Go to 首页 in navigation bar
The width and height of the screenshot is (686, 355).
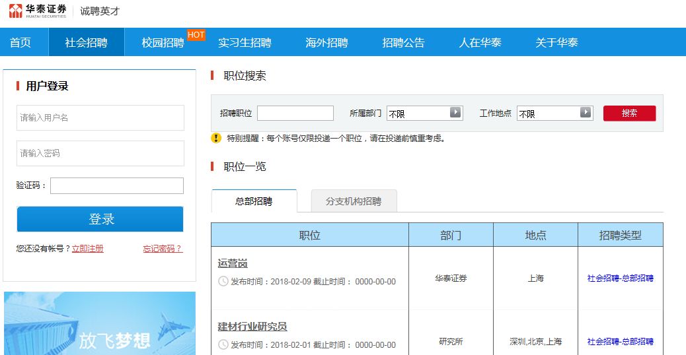tap(20, 42)
